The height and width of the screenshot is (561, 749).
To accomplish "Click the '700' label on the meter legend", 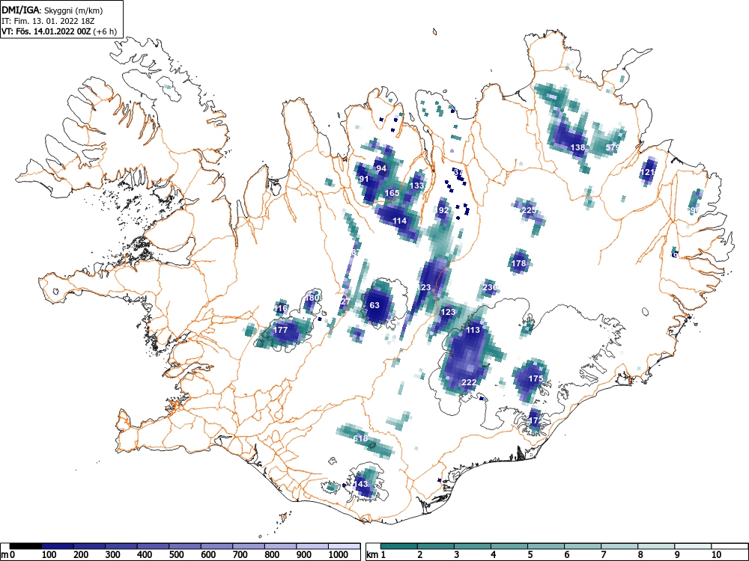I will (x=240, y=555).
